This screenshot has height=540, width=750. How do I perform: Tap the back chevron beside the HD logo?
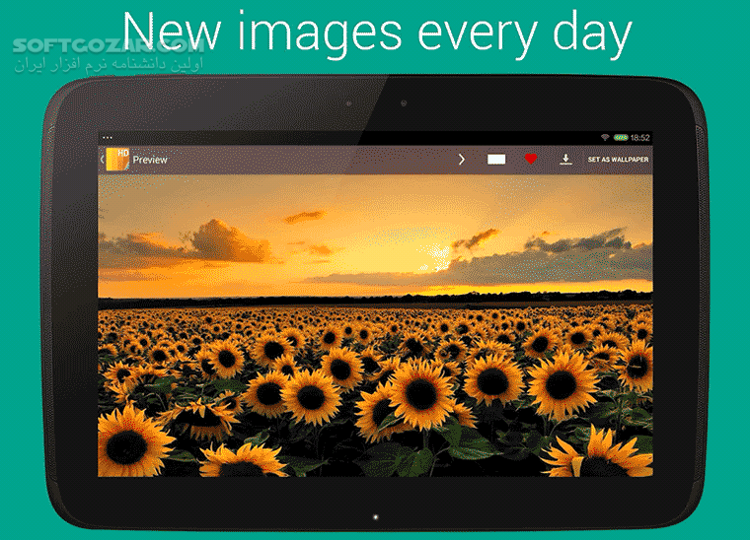102,160
